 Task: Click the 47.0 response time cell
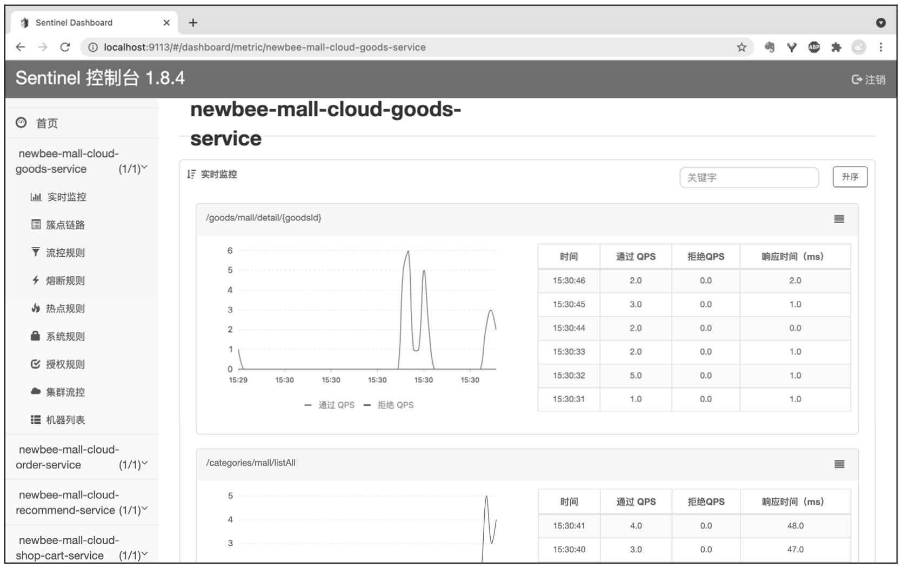pyautogui.click(x=796, y=549)
